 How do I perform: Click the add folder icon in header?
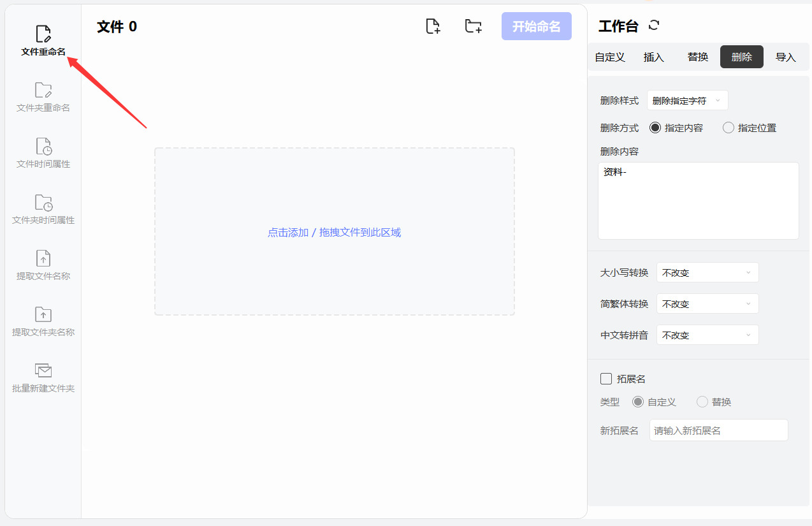[473, 26]
